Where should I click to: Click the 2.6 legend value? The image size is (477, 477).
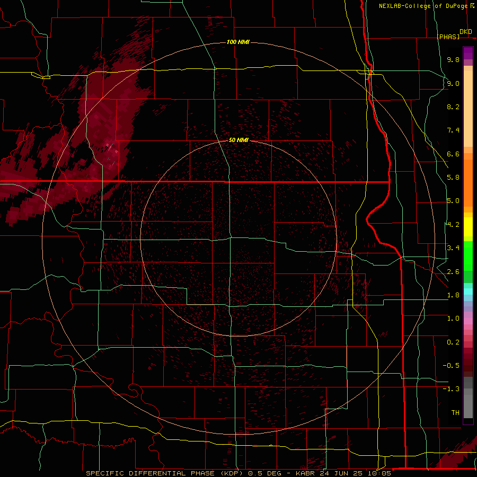pyautogui.click(x=453, y=272)
